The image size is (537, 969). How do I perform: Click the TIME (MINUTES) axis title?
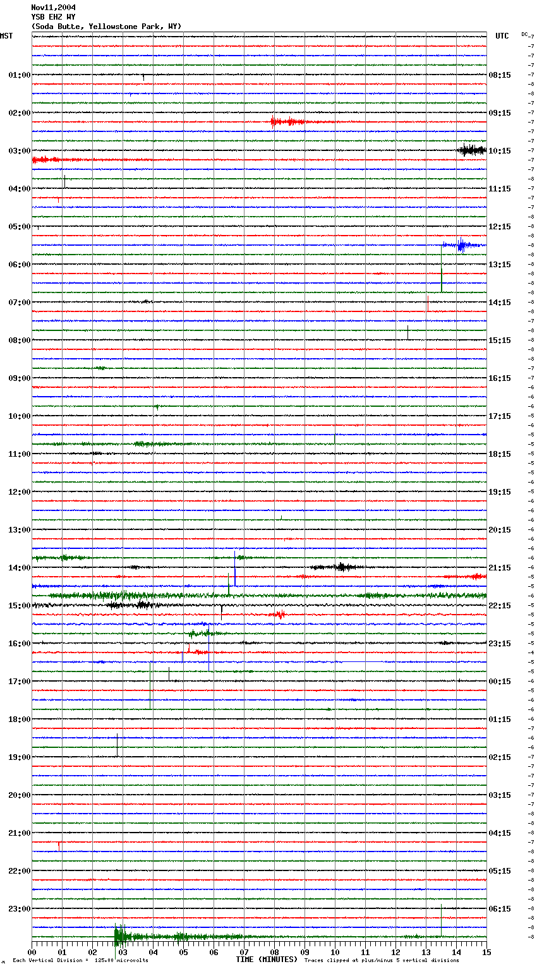click(267, 960)
